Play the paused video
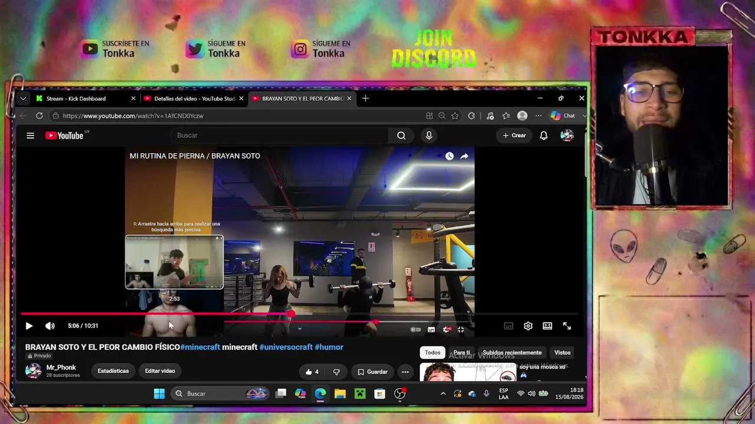The image size is (755, 424). [29, 326]
